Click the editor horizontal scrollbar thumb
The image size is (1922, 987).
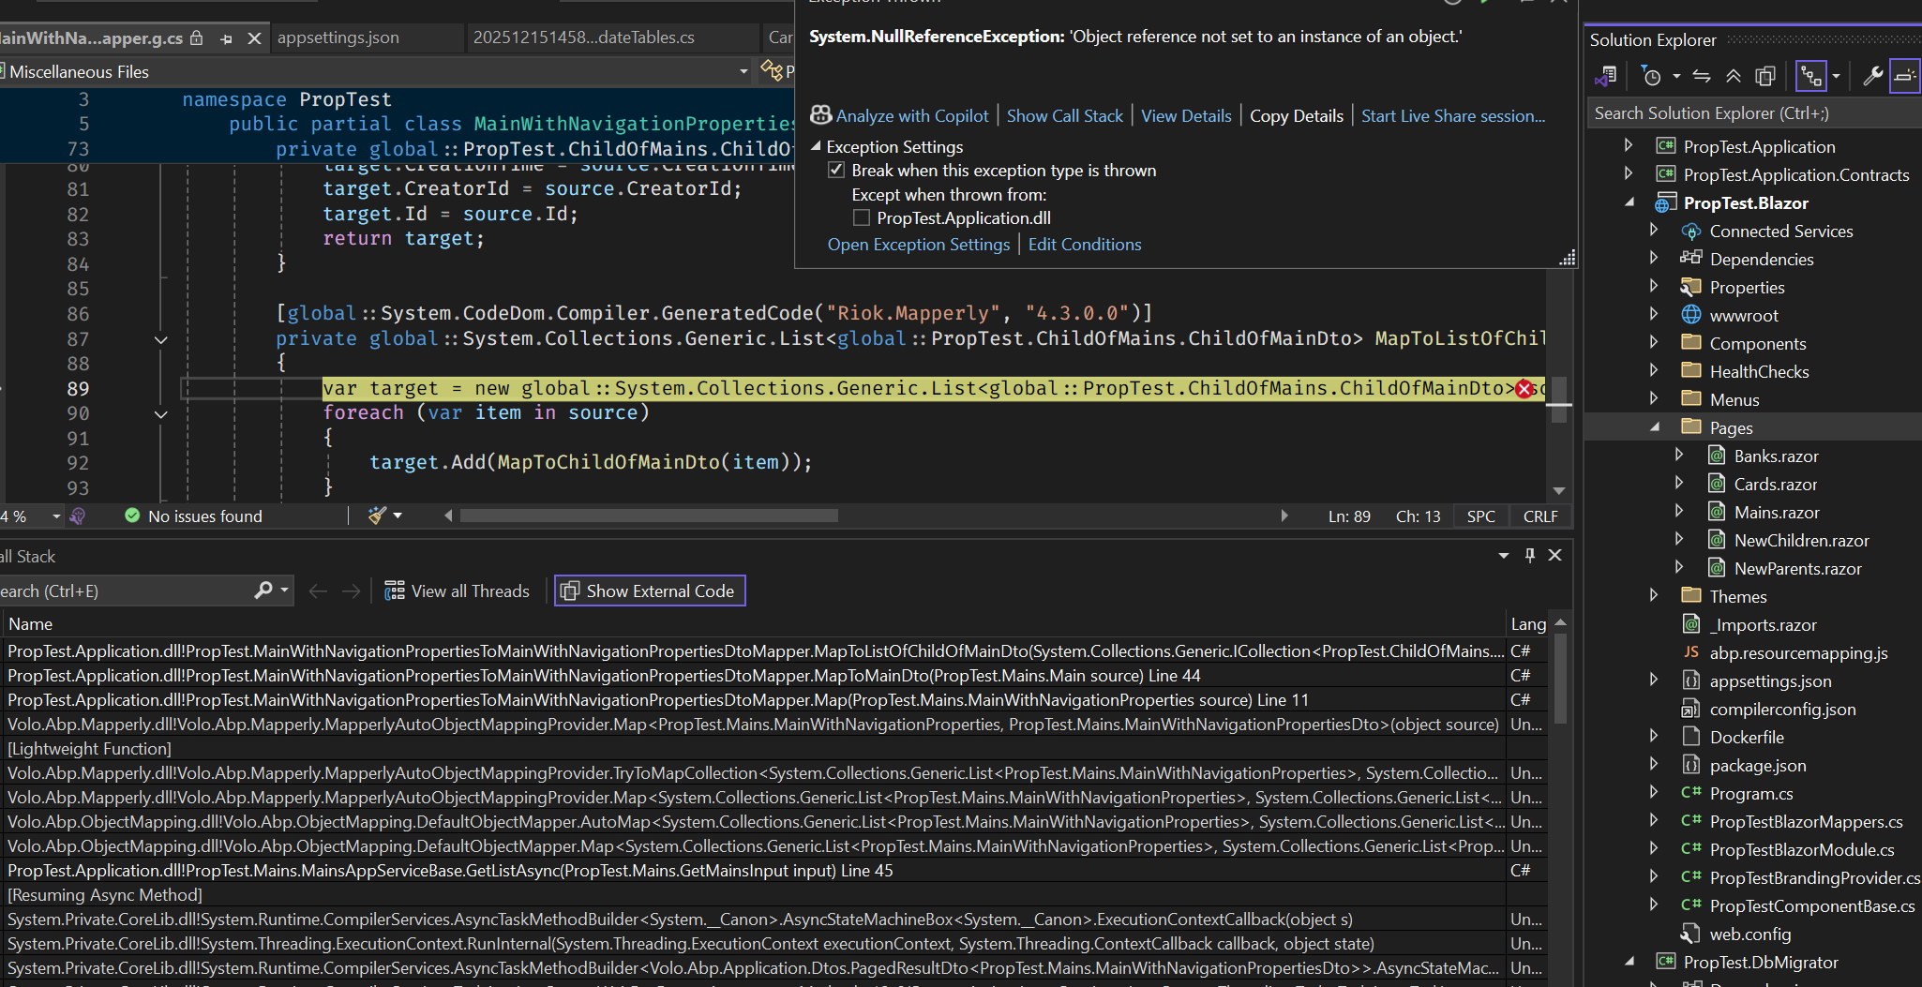click(x=649, y=516)
